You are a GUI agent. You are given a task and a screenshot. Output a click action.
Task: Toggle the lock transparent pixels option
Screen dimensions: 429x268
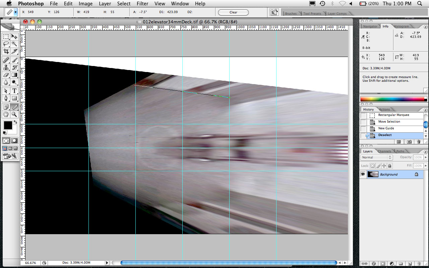click(372, 166)
